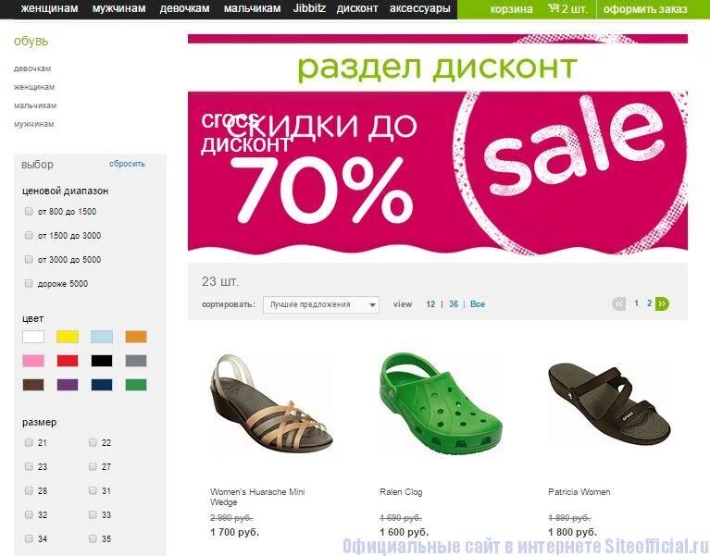Check price range 800 to 1500
Image resolution: width=710 pixels, height=556 pixels.
[29, 211]
